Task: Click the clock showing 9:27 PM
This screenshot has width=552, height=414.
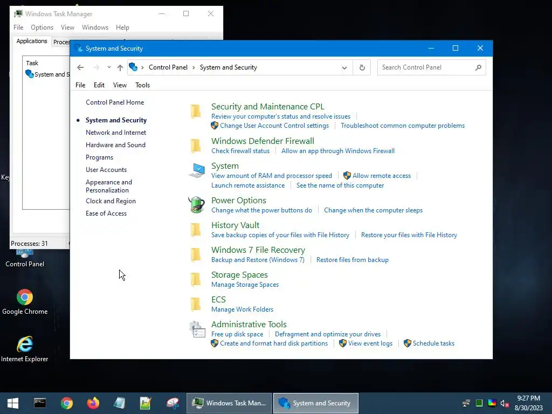Action: click(528, 398)
